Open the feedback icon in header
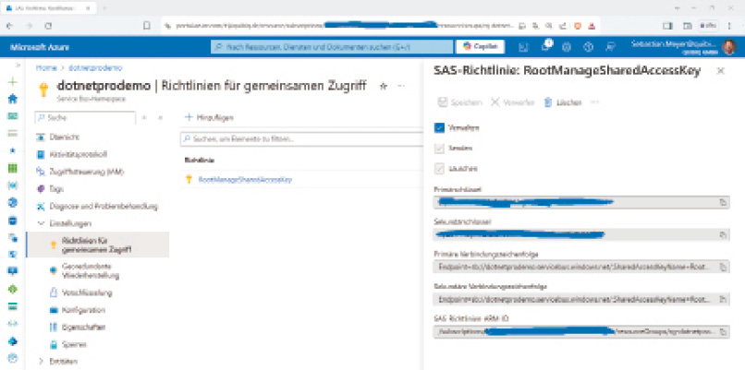This screenshot has height=370, width=745. point(611,47)
